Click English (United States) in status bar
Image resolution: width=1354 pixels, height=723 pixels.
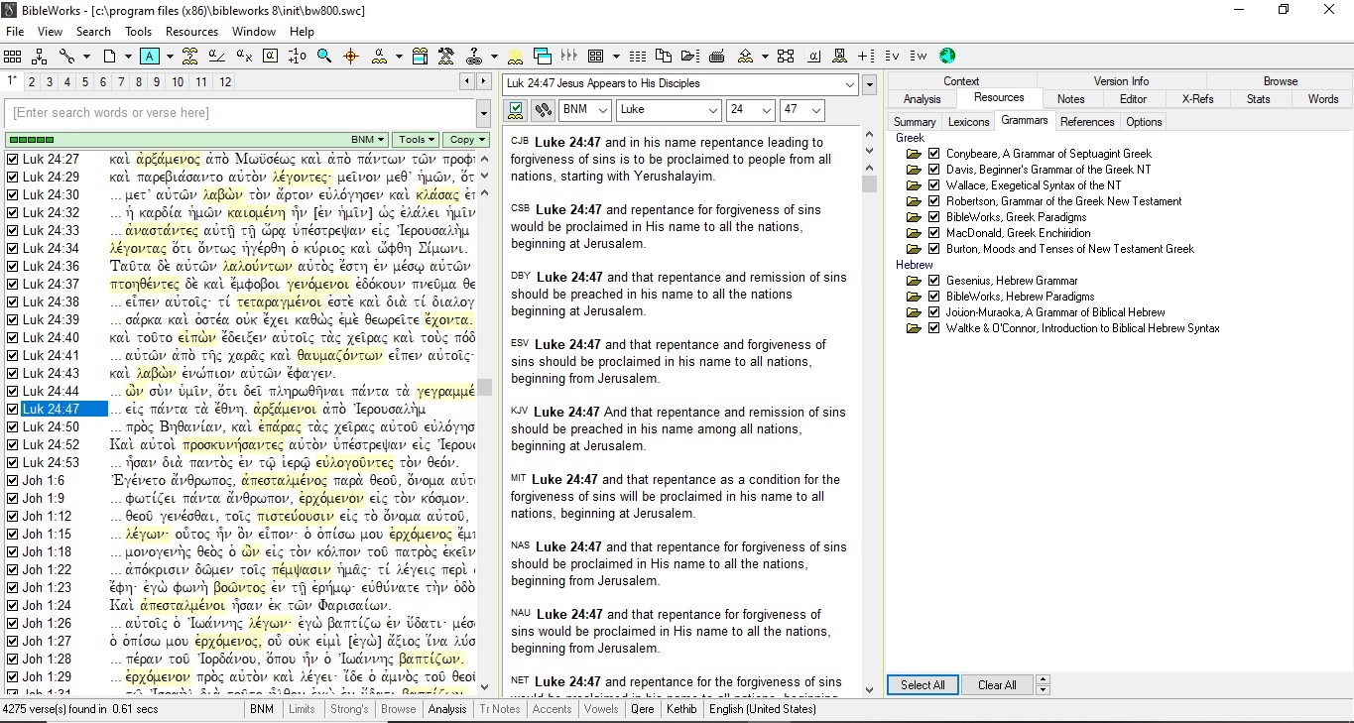763,709
